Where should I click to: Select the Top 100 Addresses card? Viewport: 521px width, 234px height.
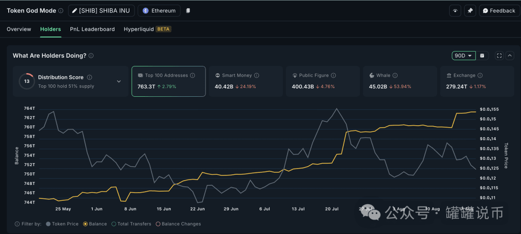point(168,81)
